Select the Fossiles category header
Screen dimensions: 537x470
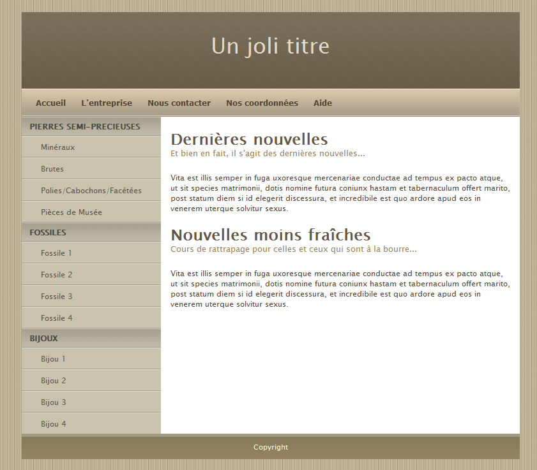91,233
